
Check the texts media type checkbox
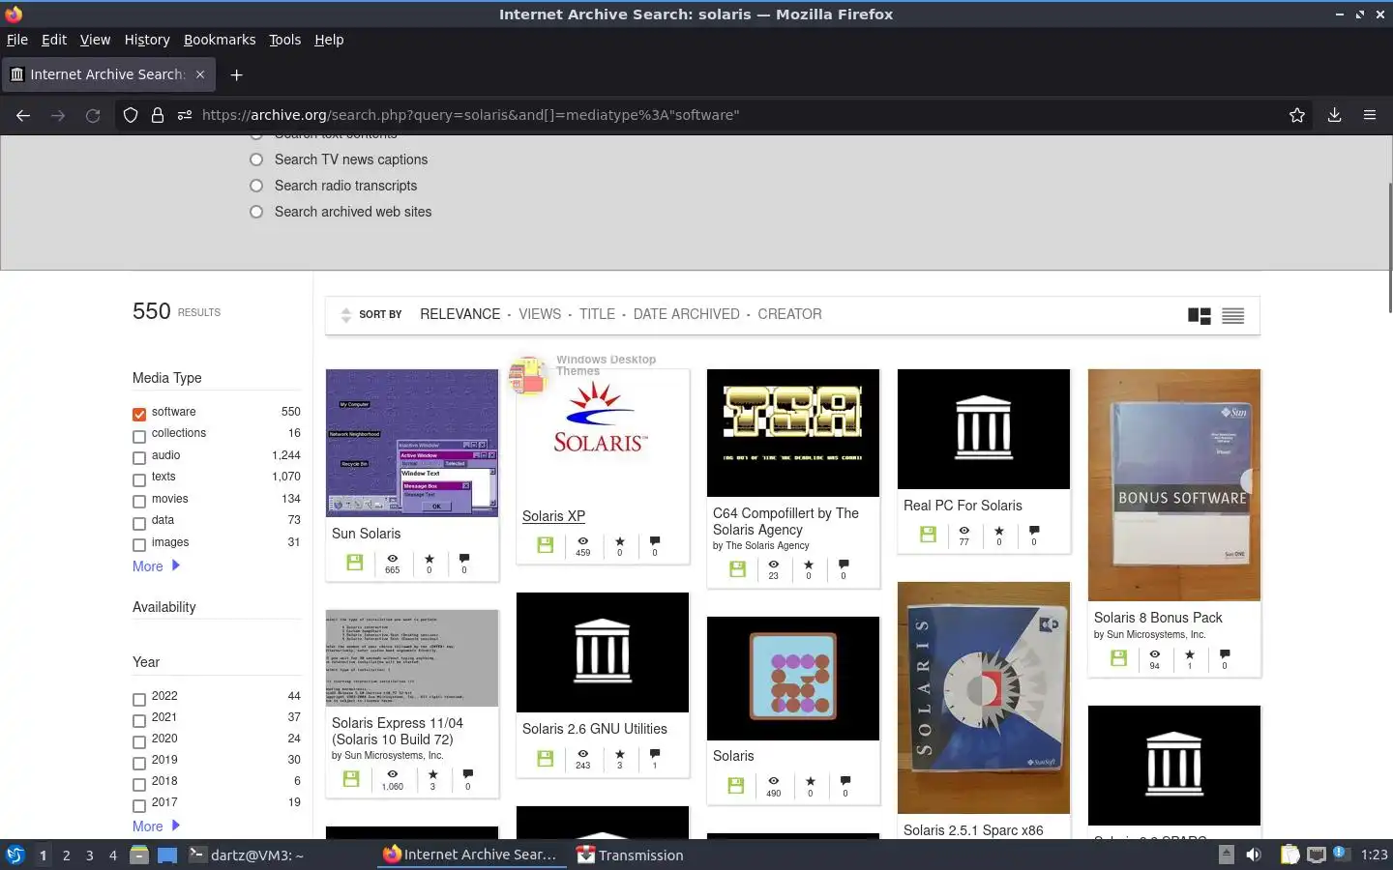click(139, 479)
